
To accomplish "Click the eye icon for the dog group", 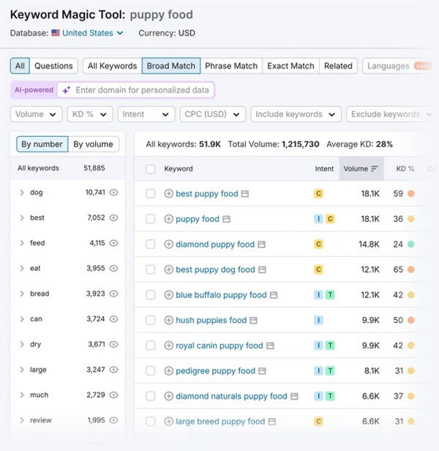I will 113,193.
